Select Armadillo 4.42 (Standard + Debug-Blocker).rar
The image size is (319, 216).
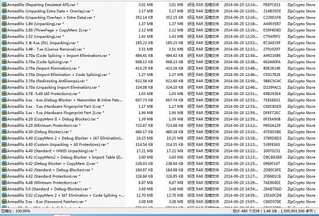click(x=50, y=170)
